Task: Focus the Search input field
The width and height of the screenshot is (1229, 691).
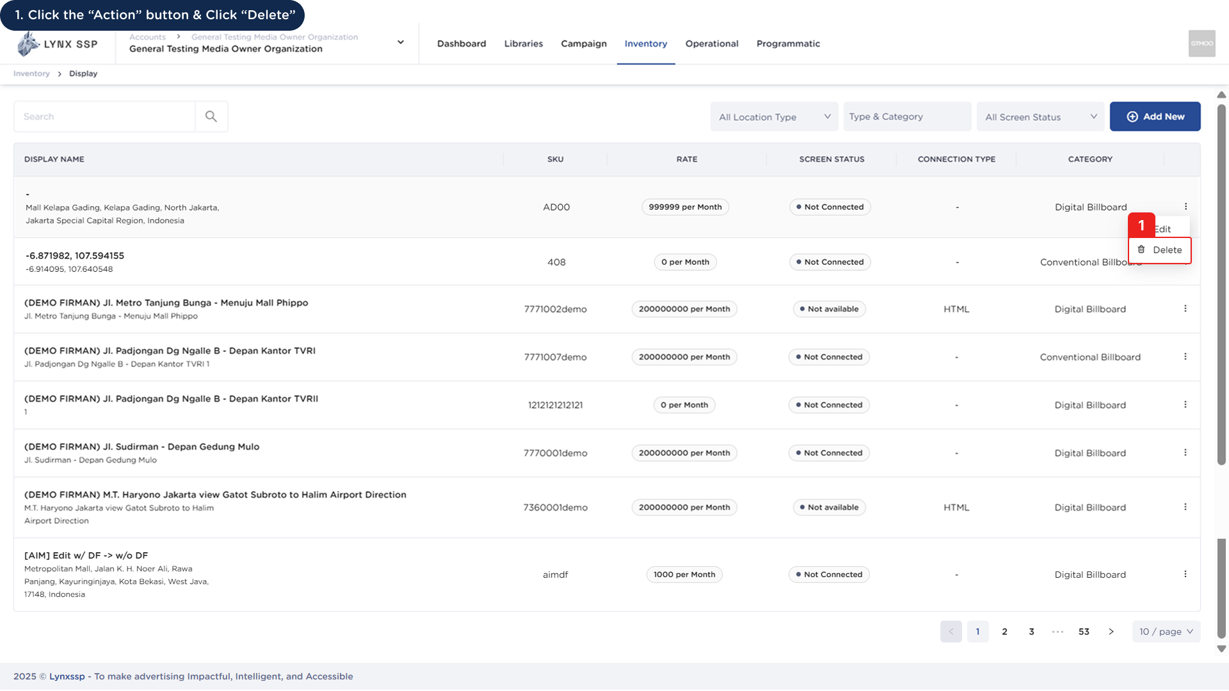Action: click(104, 116)
